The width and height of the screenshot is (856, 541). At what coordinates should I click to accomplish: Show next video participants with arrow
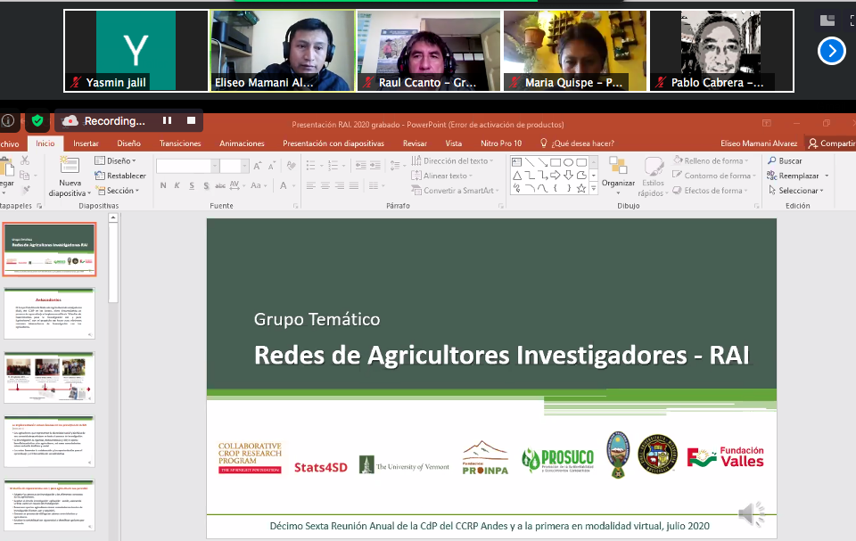pos(831,51)
